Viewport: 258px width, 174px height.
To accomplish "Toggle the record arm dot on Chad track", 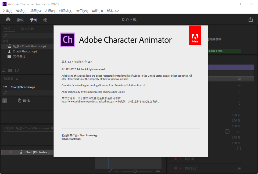I will tap(10, 152).
